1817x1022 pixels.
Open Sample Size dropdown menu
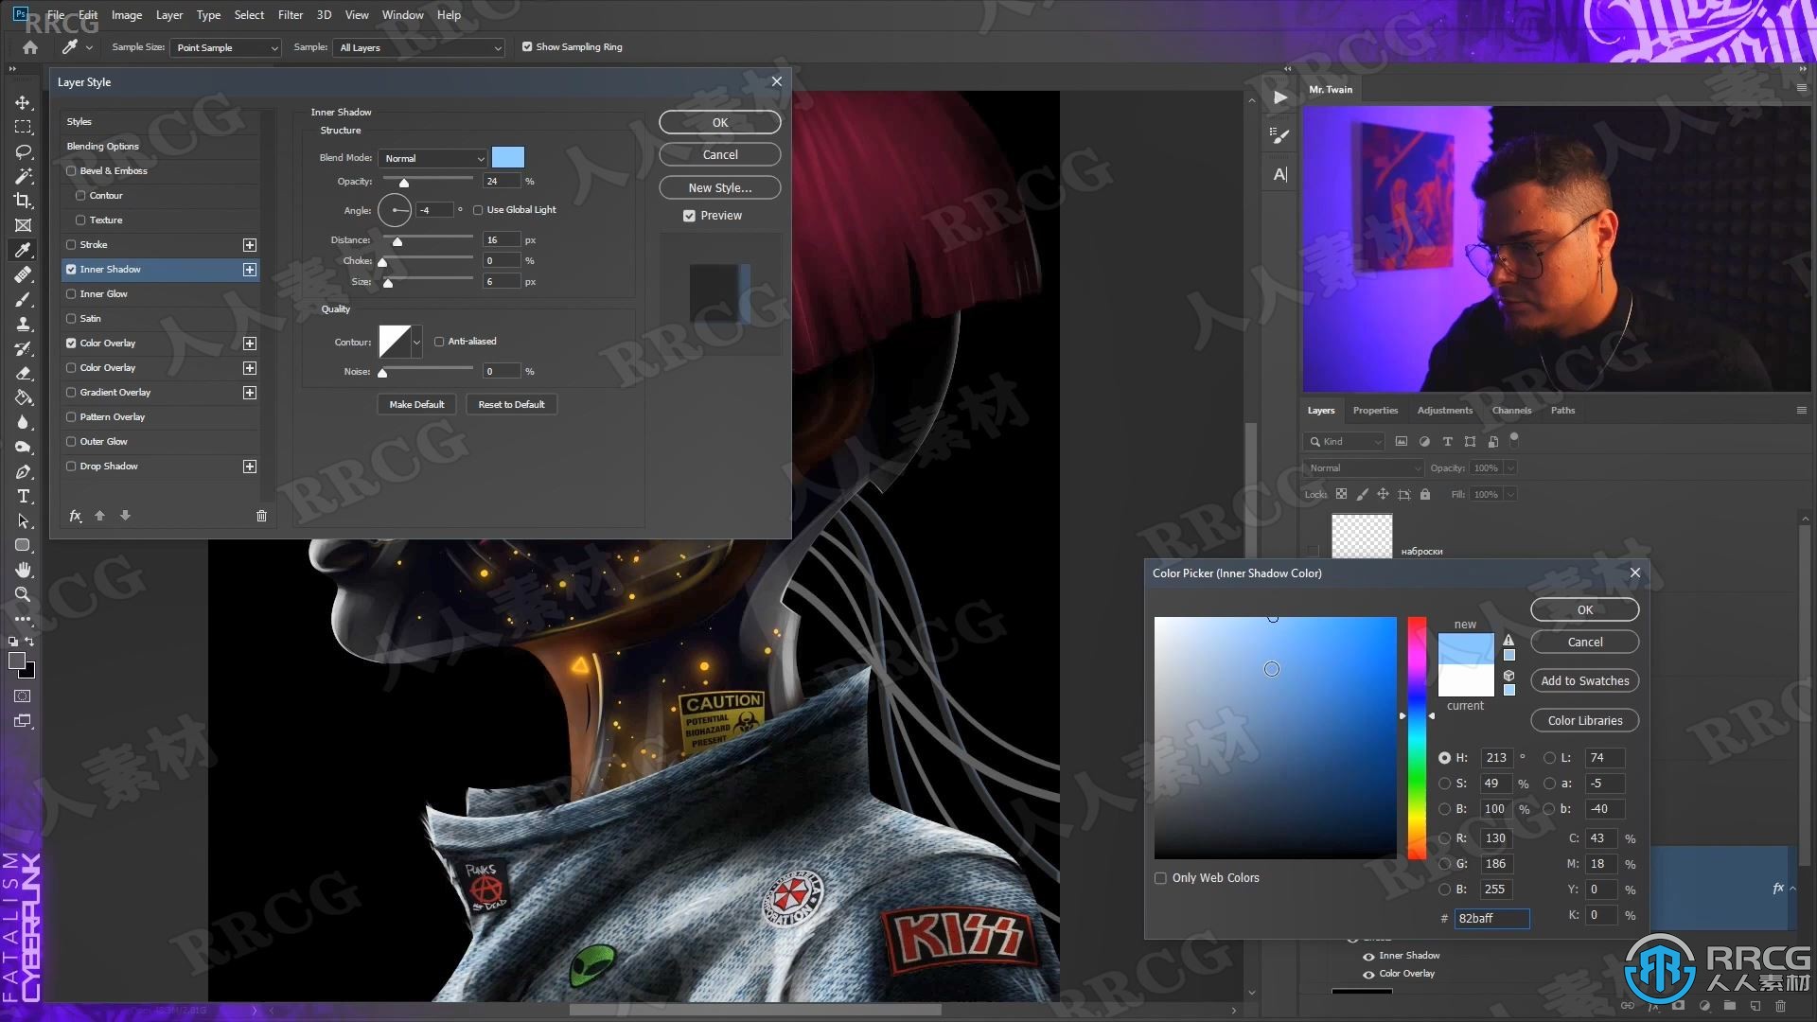pyautogui.click(x=222, y=47)
